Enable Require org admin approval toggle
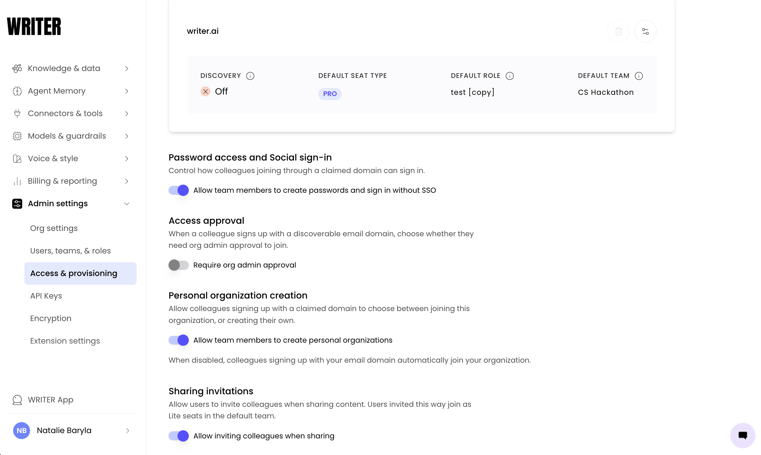 [x=179, y=265]
